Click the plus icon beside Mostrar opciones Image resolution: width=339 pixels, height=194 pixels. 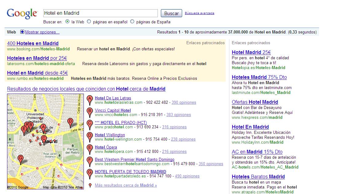[x=22, y=32]
